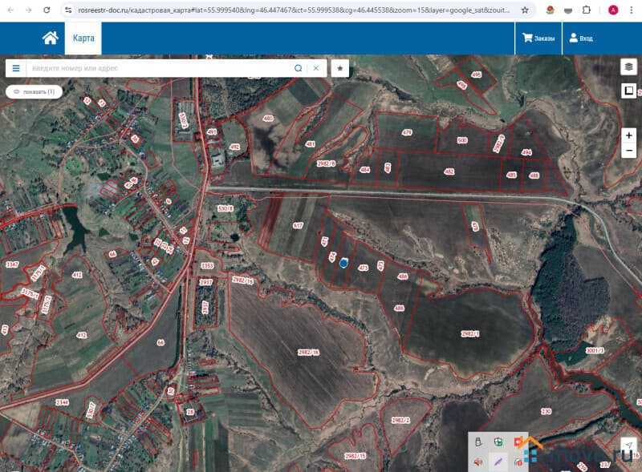642x472 pixels.
Task: Open the Карта tab
Action: click(83, 38)
